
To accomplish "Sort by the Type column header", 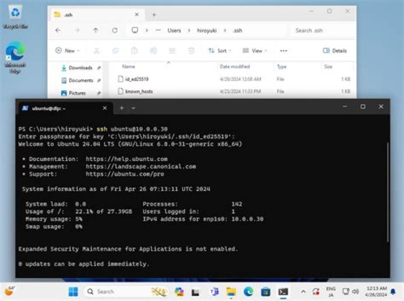I will [x=282, y=66].
